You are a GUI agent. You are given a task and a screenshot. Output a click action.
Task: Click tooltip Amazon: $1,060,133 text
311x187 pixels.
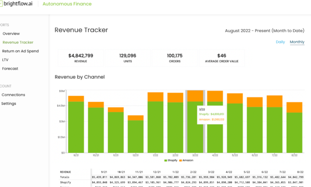211,119
